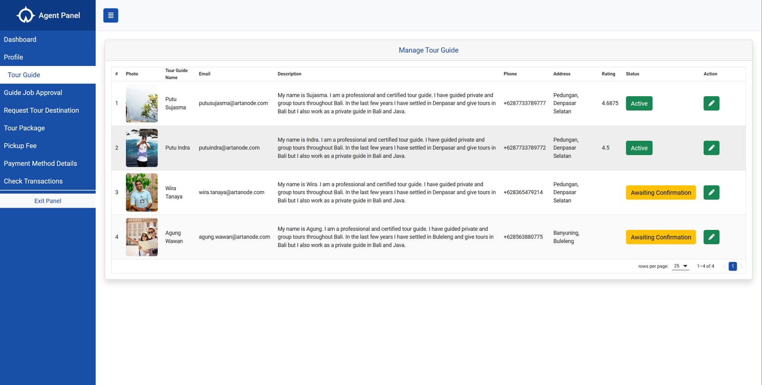This screenshot has height=385, width=762.
Task: Open the Dashboard page
Action: click(x=20, y=39)
